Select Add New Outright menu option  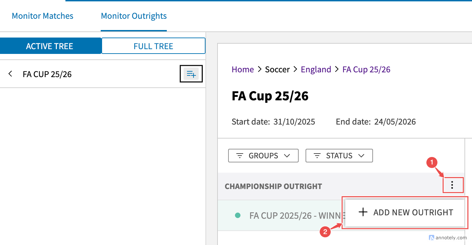click(413, 212)
